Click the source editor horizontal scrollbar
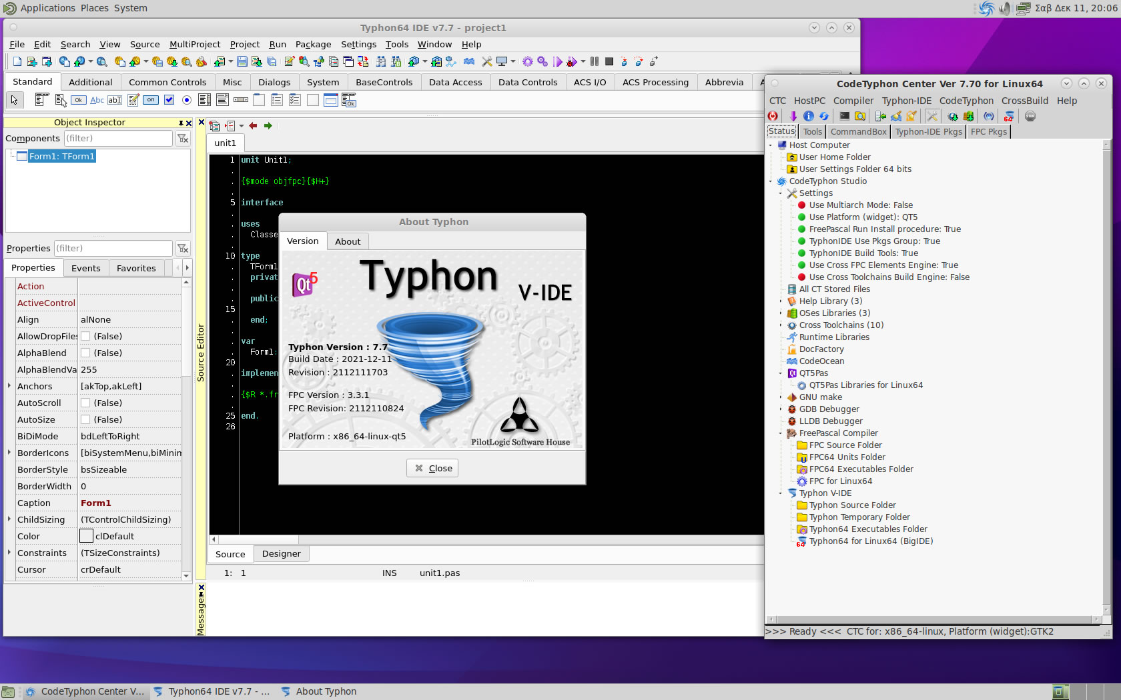Screen dimensions: 1121x700 487,539
